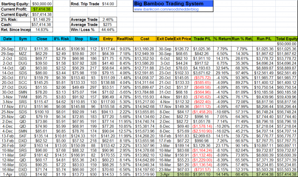Select the Win / Loss % value cell

[x=108, y=29]
